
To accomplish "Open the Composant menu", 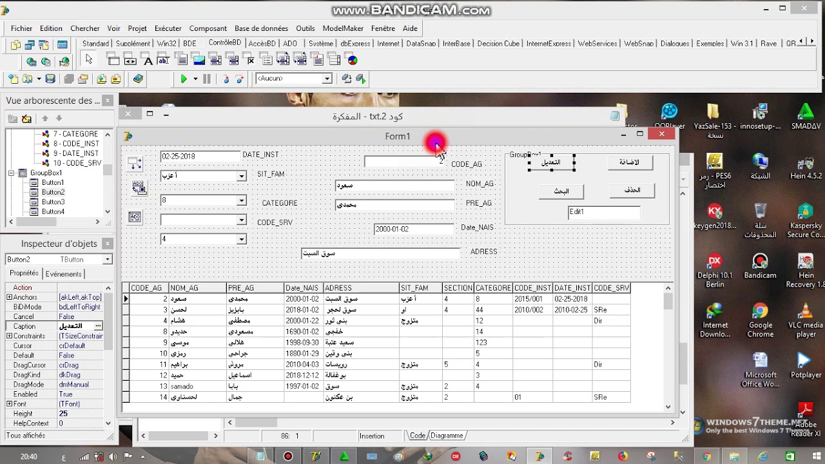I will pyautogui.click(x=208, y=28).
